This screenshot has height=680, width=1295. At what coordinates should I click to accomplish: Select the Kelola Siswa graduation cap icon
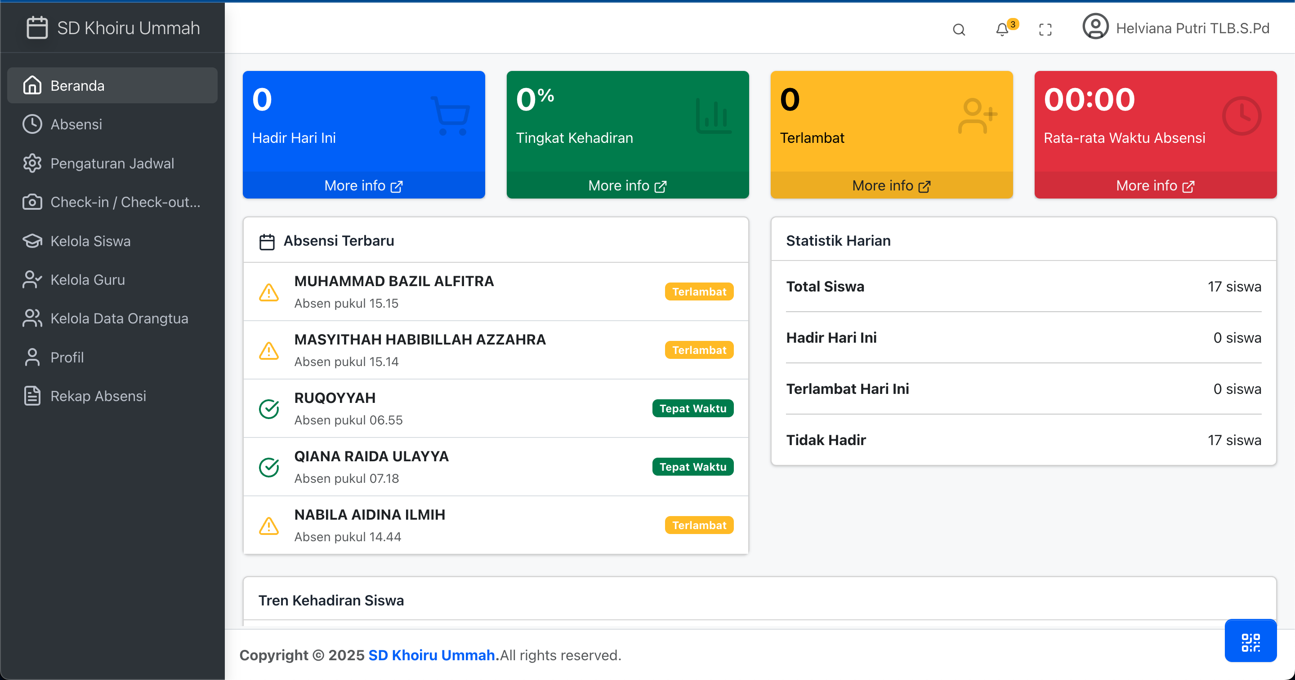(x=32, y=241)
